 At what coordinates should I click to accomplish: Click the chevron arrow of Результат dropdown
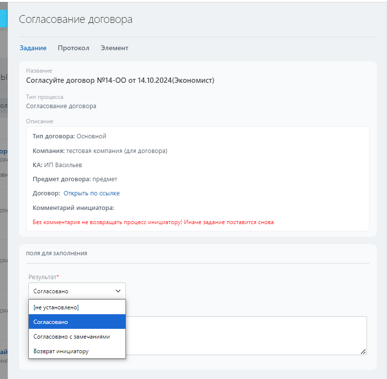(118, 291)
